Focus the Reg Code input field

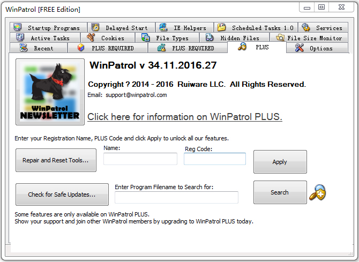pos(215,159)
